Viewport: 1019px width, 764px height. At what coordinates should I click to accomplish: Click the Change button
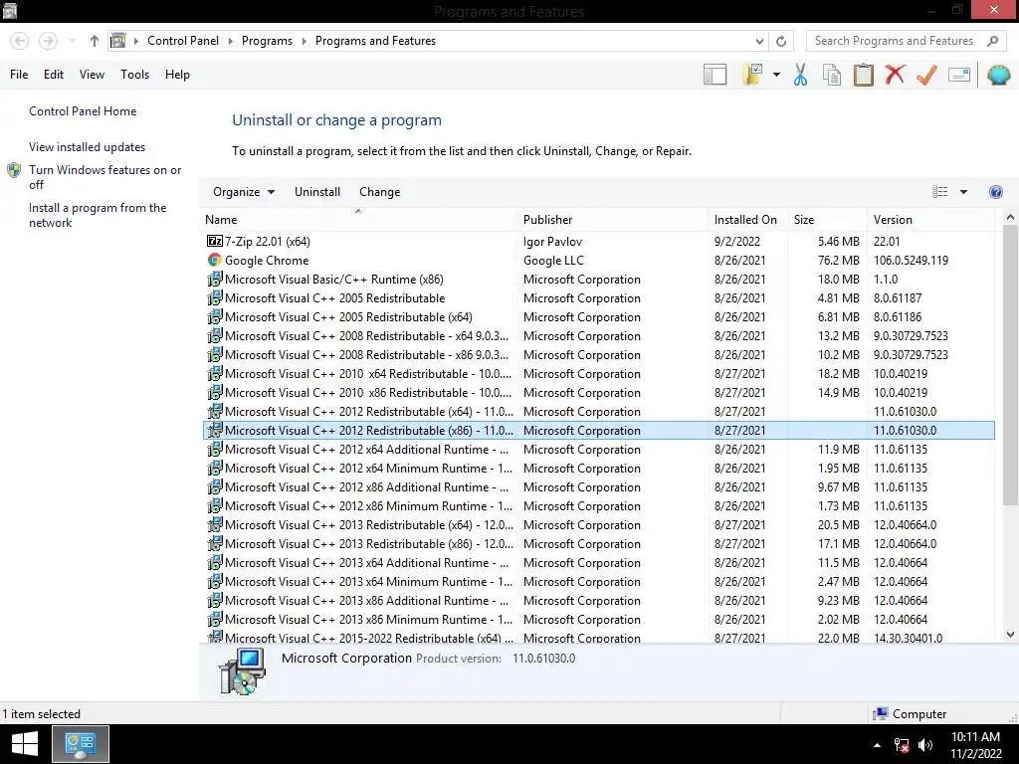(379, 192)
